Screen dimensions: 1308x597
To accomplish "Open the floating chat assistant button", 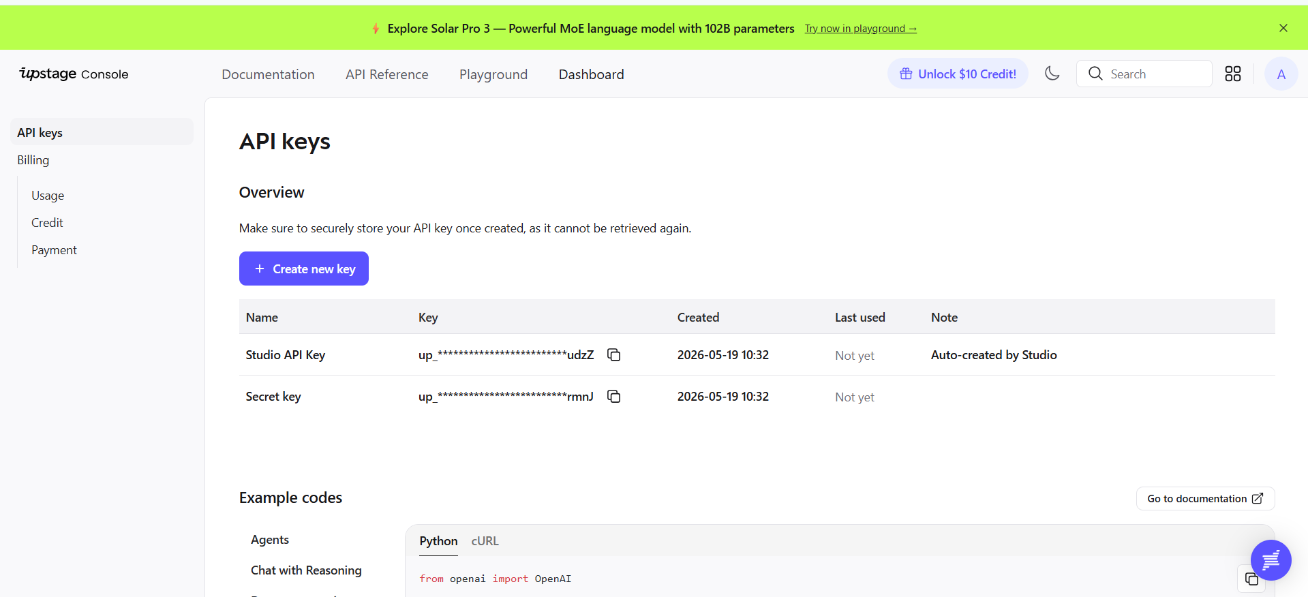I will tap(1271, 560).
